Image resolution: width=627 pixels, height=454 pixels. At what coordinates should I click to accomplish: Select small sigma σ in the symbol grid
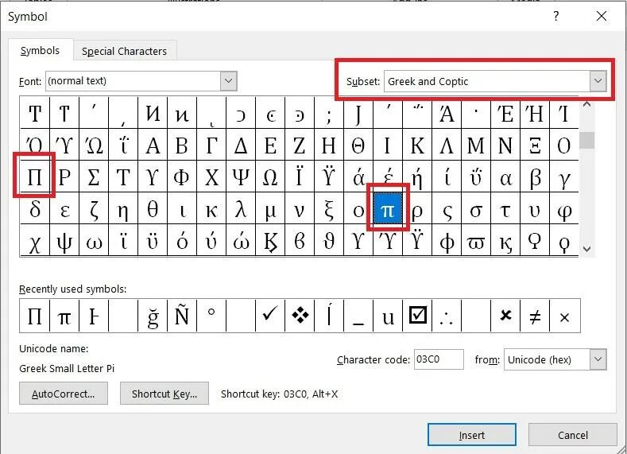click(x=476, y=209)
